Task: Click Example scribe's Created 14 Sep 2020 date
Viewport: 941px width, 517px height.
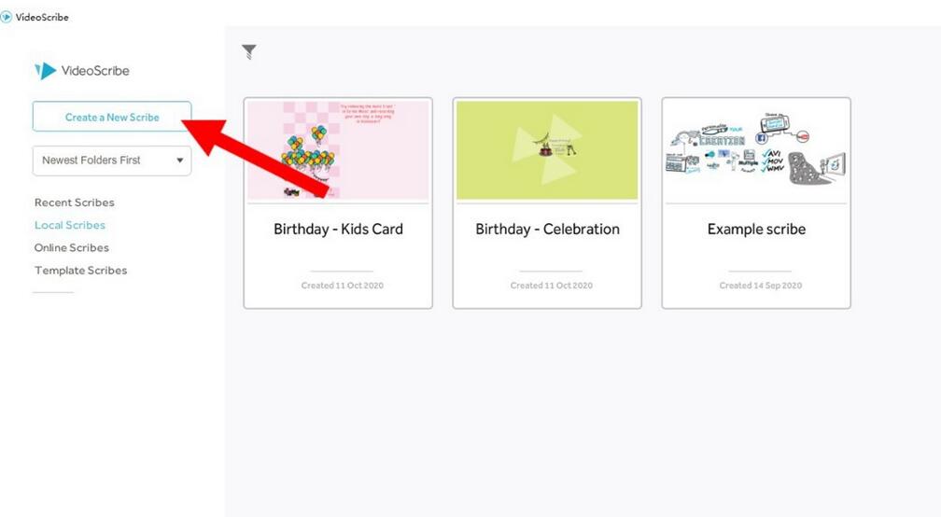Action: pos(760,286)
